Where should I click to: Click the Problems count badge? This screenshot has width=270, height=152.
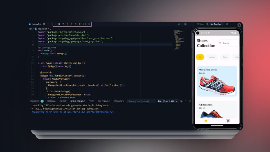[x=42, y=101]
